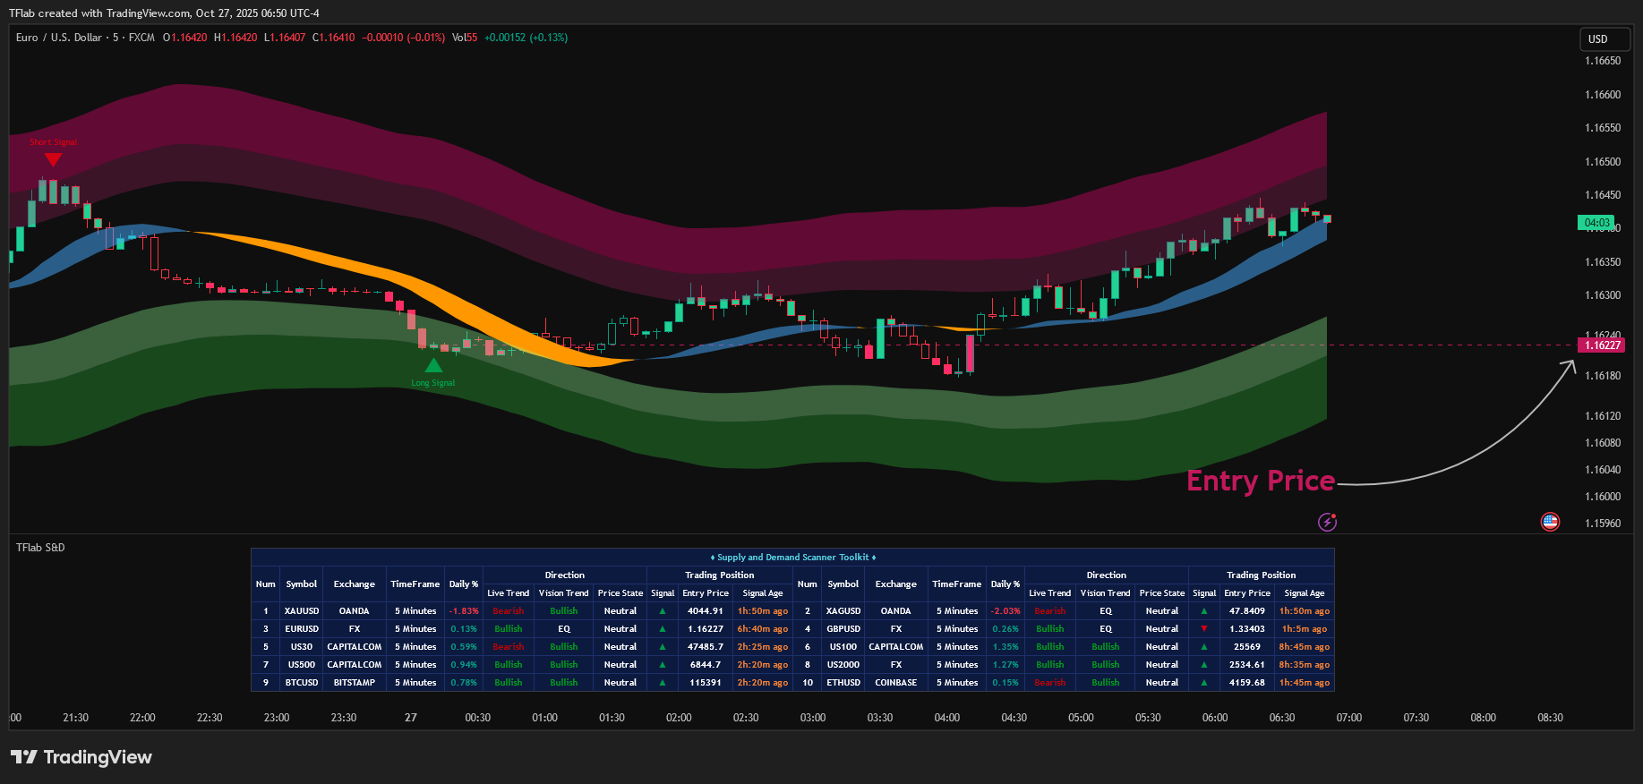The height and width of the screenshot is (784, 1643).
Task: Click the 1.16227 entry price in EURUSD row
Action: point(706,629)
